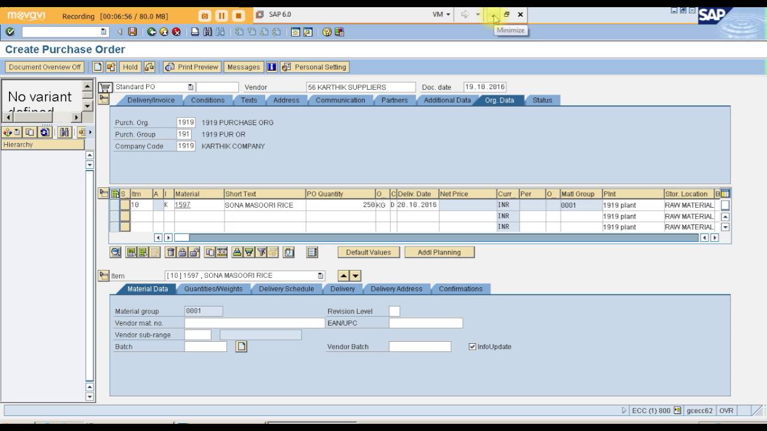Switch to the Quantities/Weights item tab

coord(213,289)
